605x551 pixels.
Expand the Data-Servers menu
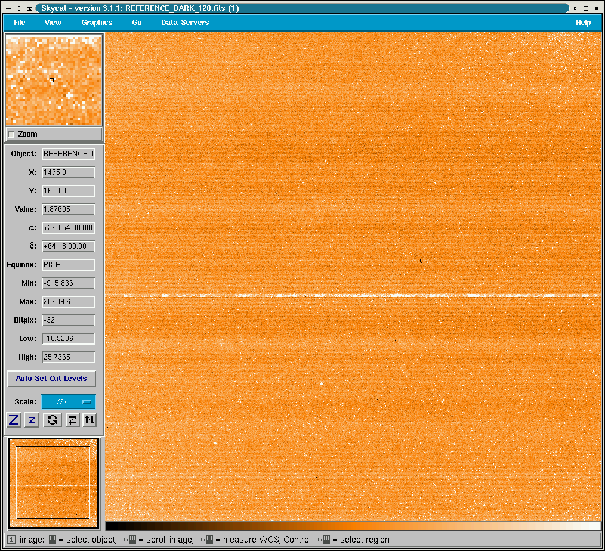click(x=185, y=23)
